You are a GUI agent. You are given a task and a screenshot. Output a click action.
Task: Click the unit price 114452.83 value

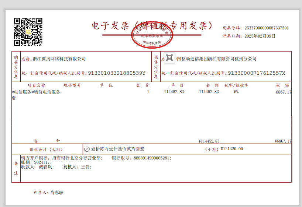(174, 92)
